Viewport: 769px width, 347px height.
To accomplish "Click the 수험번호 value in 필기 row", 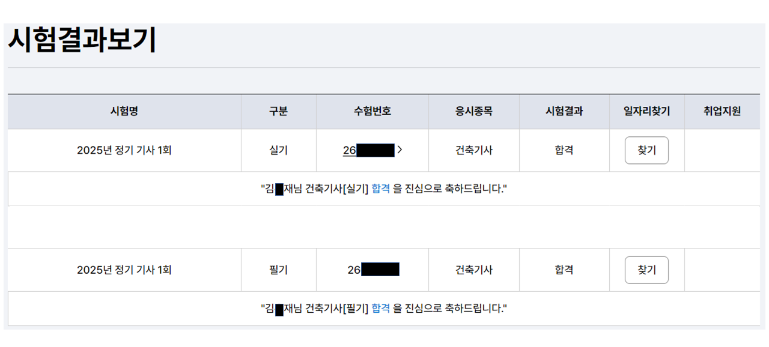I will pos(373,270).
